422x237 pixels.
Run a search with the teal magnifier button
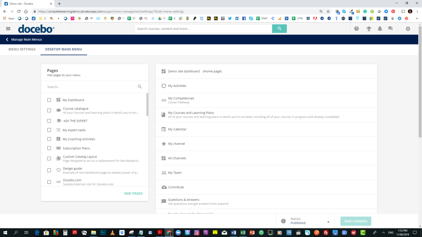tap(279, 29)
